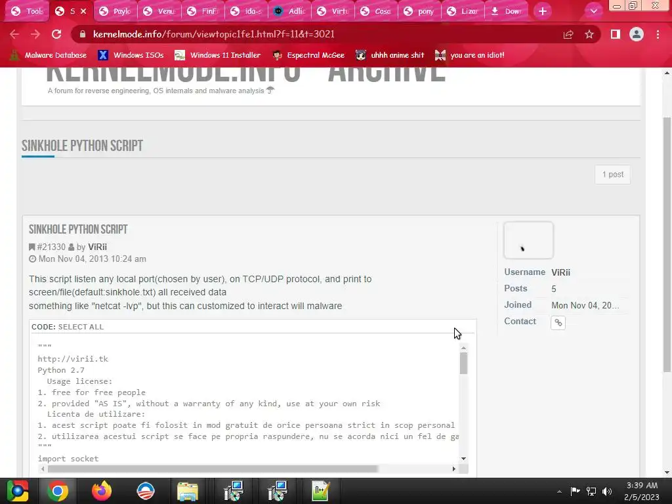Click ViRii's avatar image
Image resolution: width=672 pixels, height=504 pixels.
528,240
